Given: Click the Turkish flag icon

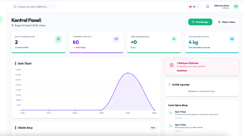Looking at the screenshot, I should 190,7.
